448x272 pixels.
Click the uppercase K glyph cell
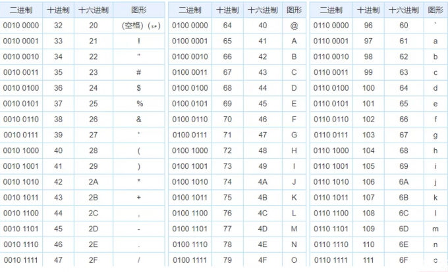(294, 197)
